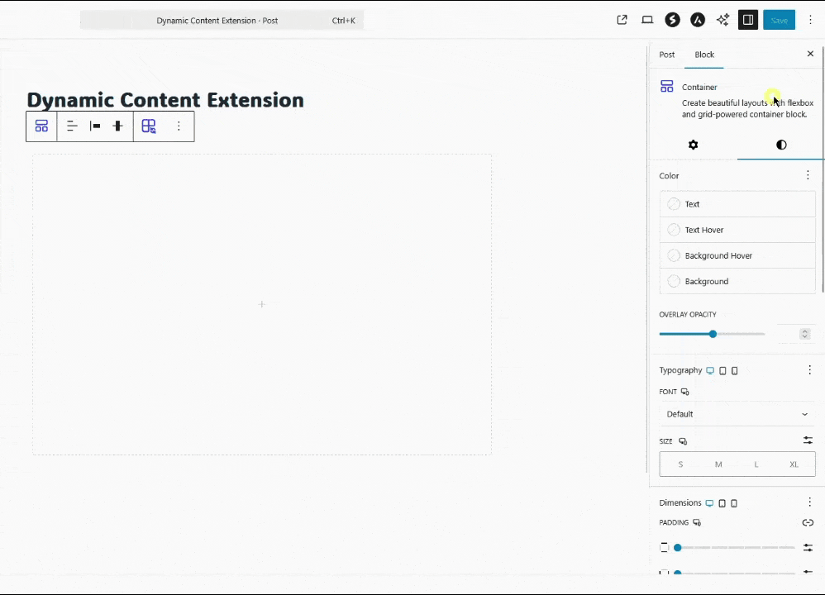Open Typography panel options menu
Image resolution: width=825 pixels, height=595 pixels.
pos(809,370)
